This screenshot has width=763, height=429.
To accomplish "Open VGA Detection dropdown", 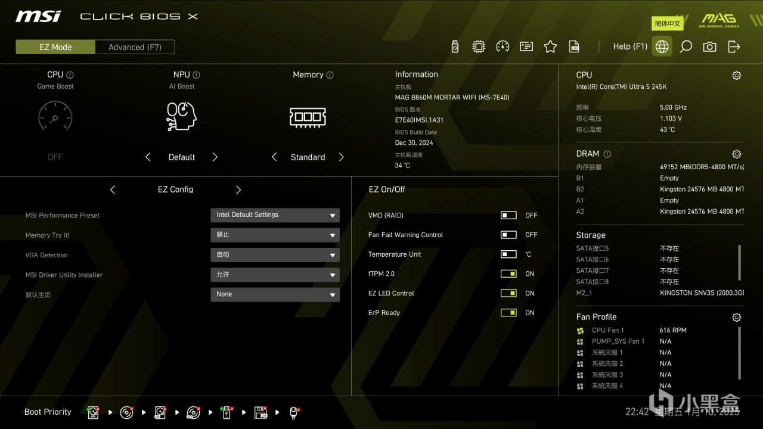I will click(275, 254).
